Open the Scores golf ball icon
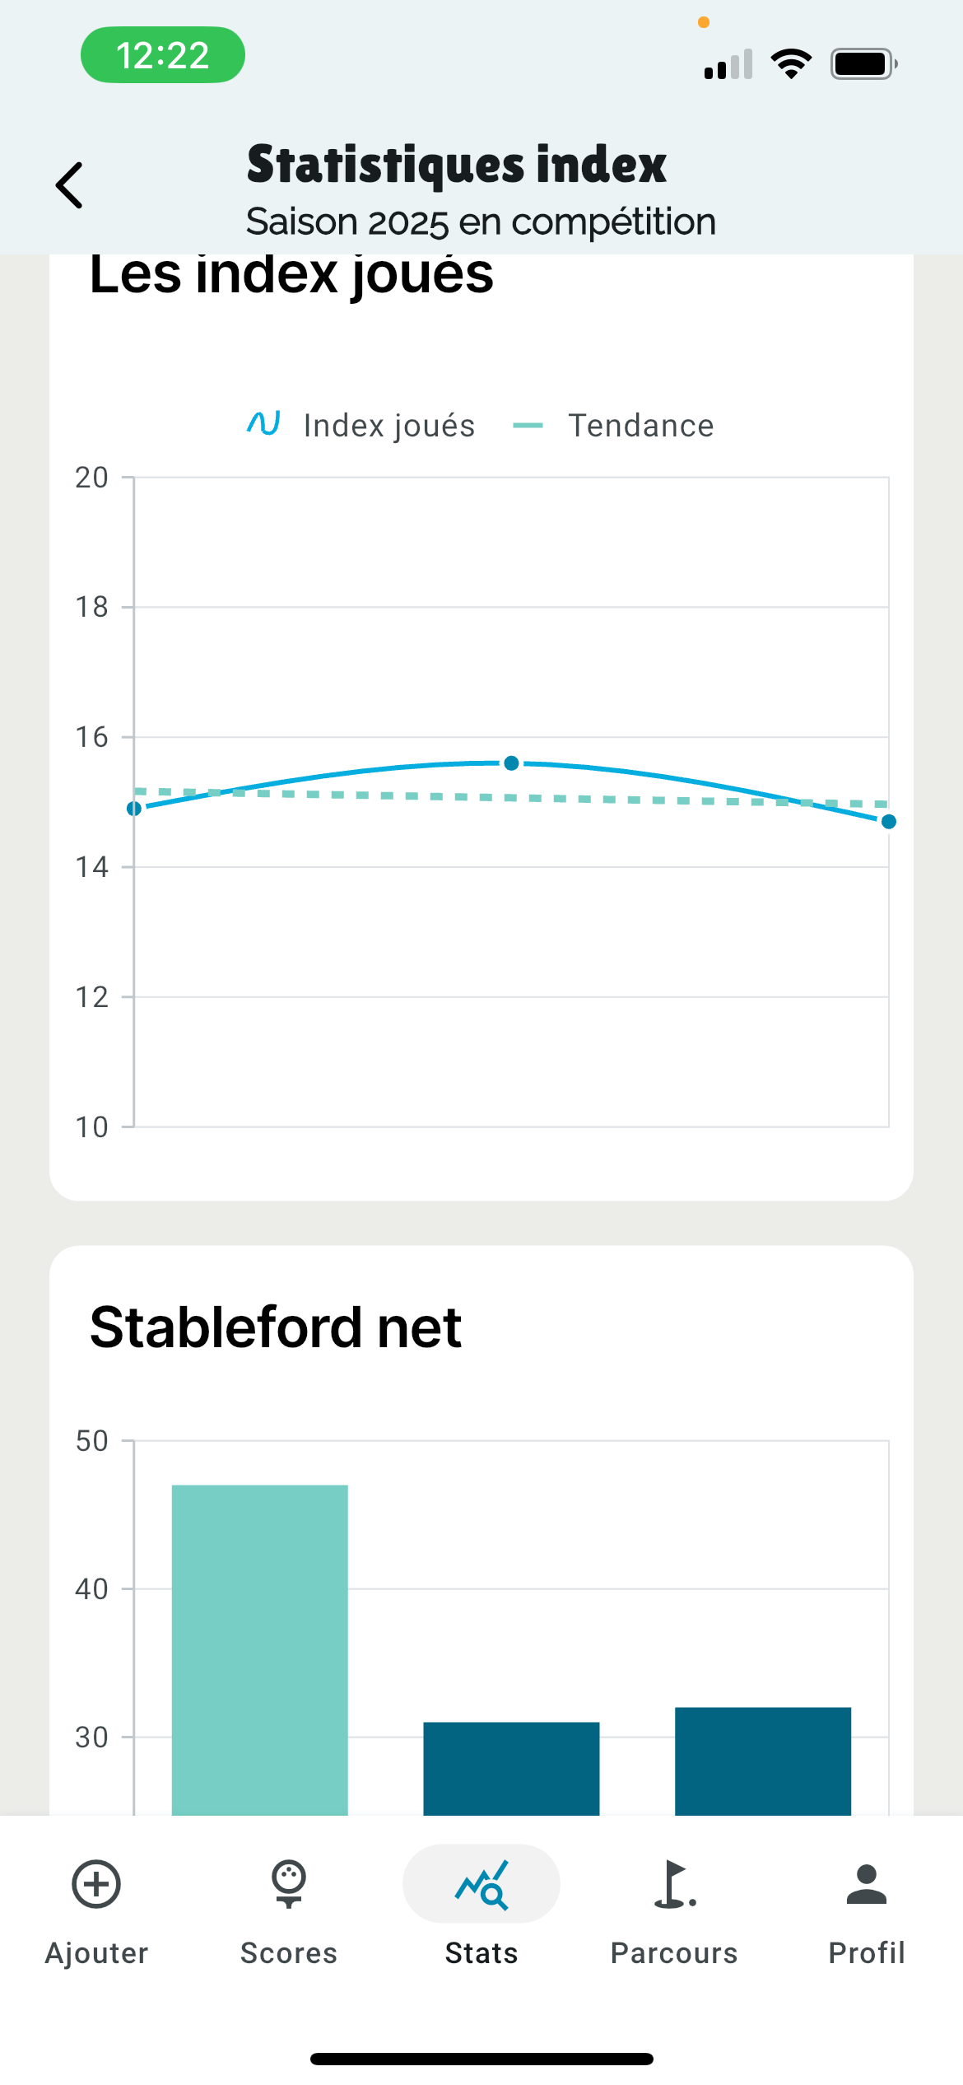This screenshot has height=2085, width=963. tap(289, 1884)
